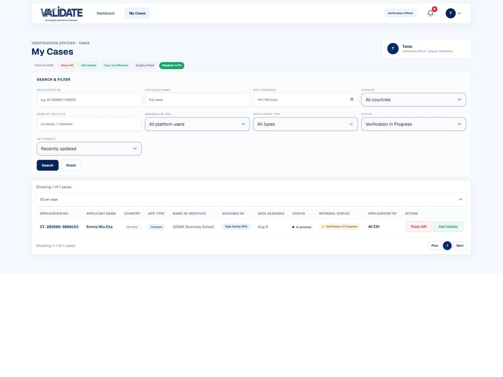Select page 1 in pagination
Image resolution: width=503 pixels, height=377 pixels.
[x=447, y=246]
